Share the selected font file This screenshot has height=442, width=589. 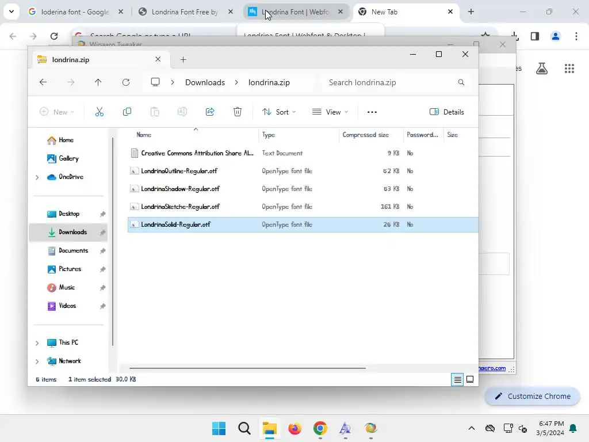[210, 112]
